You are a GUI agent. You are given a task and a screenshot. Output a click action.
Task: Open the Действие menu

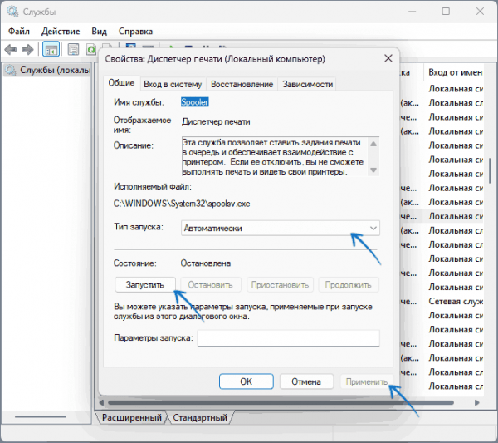click(61, 31)
